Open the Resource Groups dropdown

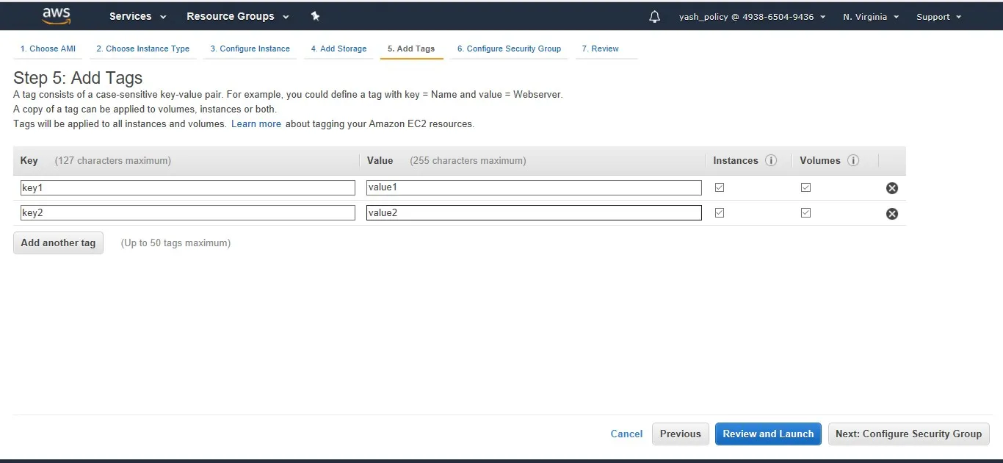(x=237, y=16)
